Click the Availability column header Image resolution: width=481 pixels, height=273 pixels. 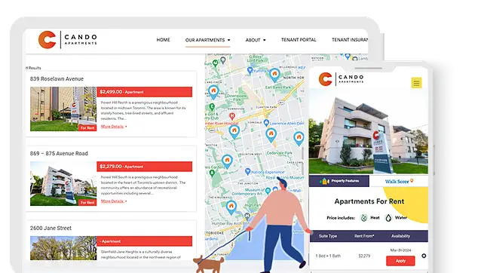(x=400, y=236)
